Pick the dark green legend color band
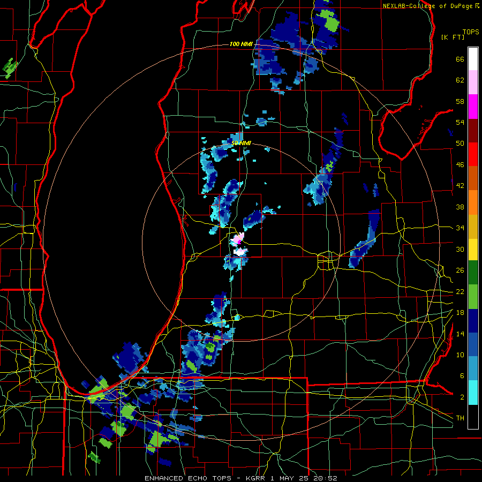The width and height of the screenshot is (482, 482). tap(473, 273)
